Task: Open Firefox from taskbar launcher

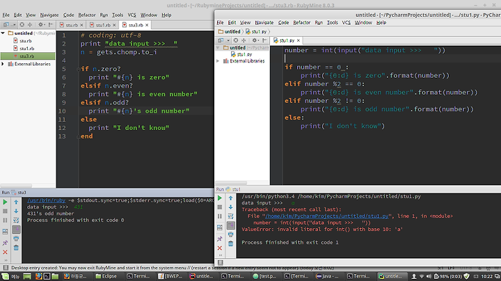Action: 38,276
